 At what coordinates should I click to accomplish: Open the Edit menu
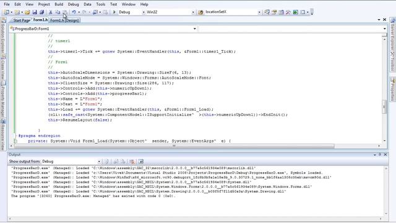17,4
